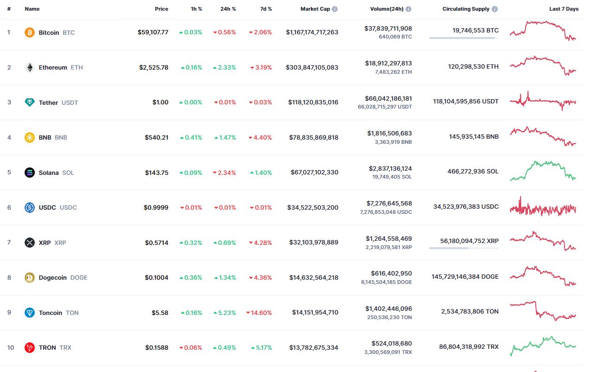This screenshot has width=591, height=372.
Task: Click the blue USDC coin icon
Action: pyautogui.click(x=30, y=207)
